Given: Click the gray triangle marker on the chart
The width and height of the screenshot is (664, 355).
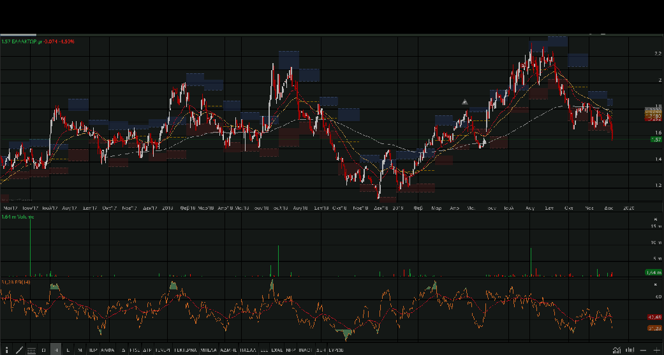Looking at the screenshot, I should 465,102.
